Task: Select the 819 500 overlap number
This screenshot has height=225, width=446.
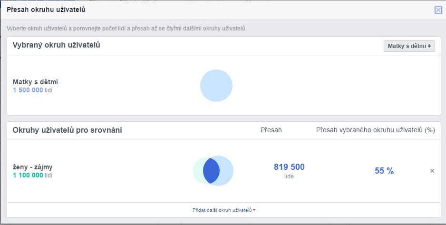Action: (289, 166)
